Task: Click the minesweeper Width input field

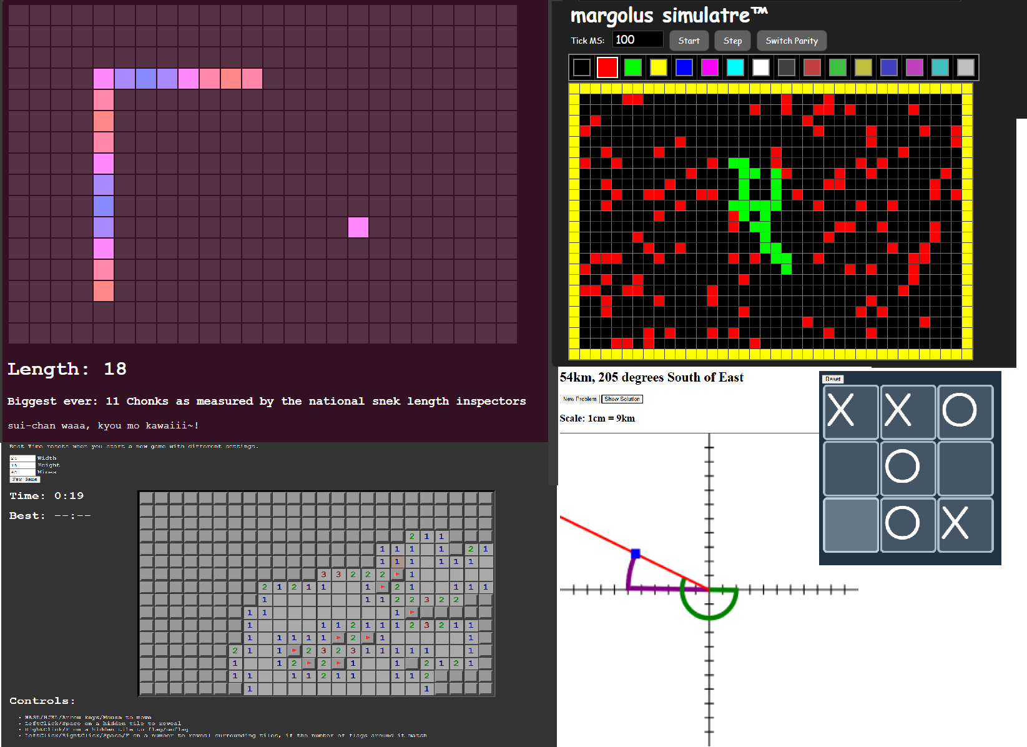Action: (x=22, y=458)
